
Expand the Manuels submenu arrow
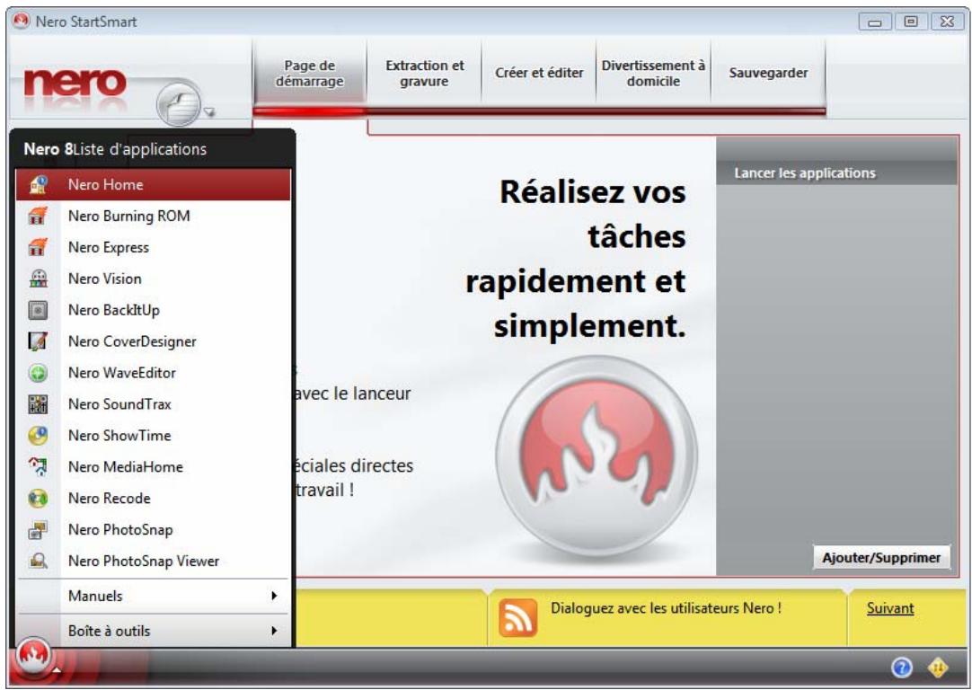click(x=274, y=596)
